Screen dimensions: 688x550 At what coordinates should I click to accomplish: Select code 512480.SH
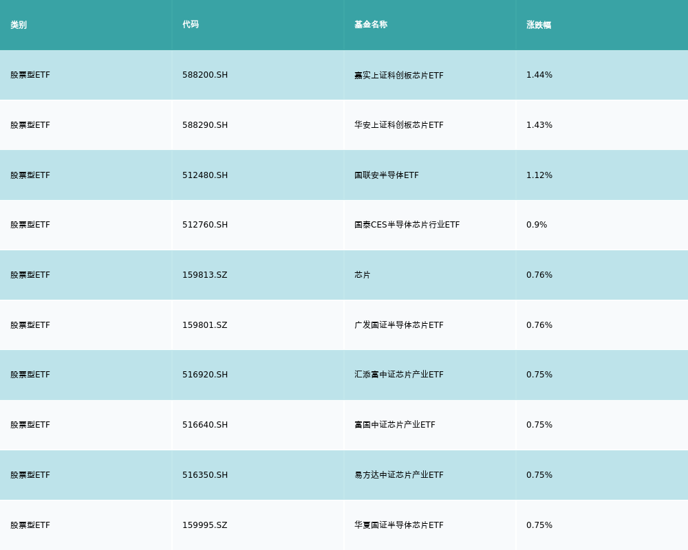(x=205, y=175)
